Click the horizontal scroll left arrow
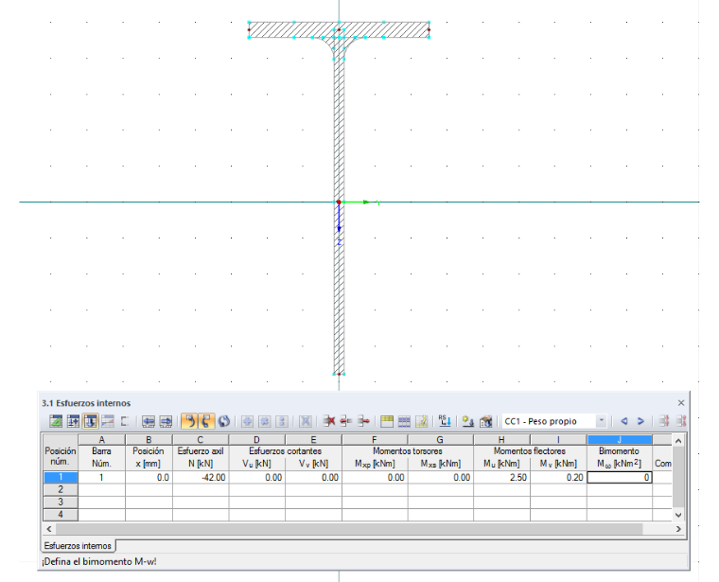This screenshot has height=582, width=719. tap(49, 529)
